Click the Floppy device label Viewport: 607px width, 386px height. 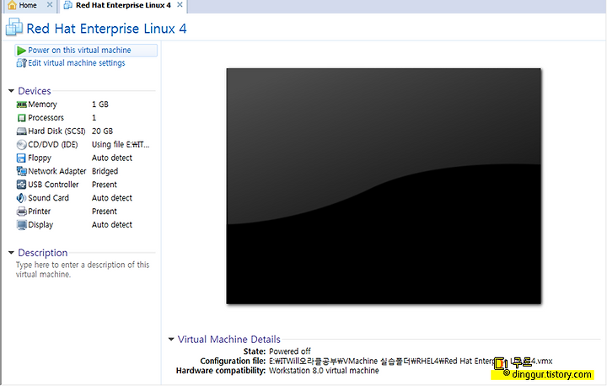click(x=40, y=158)
